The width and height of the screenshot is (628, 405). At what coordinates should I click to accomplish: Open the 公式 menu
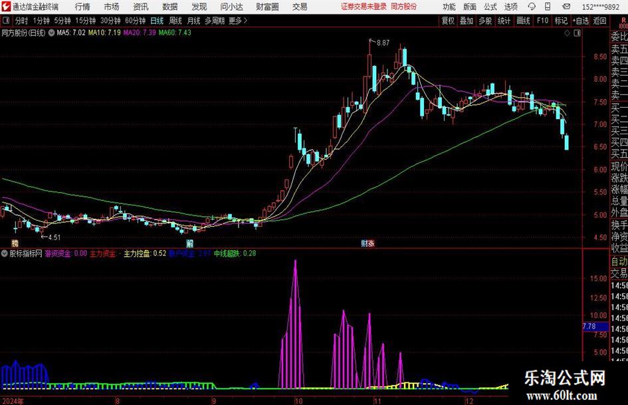(x=490, y=7)
